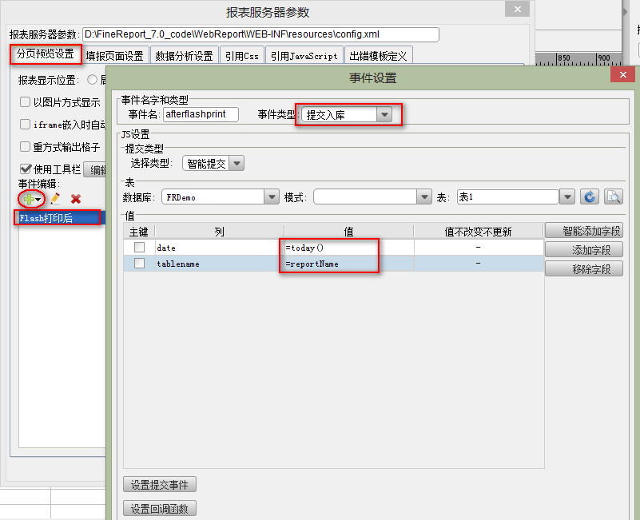Click the =today() value cell

click(349, 248)
